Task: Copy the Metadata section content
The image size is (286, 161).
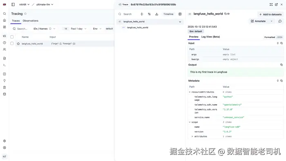Action: click(282, 80)
